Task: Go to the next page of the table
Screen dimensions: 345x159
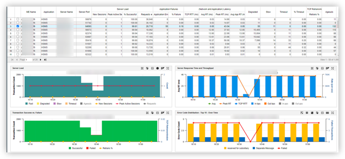Action: (40, 60)
